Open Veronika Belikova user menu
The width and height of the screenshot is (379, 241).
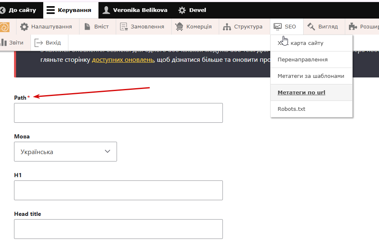pyautogui.click(x=135, y=10)
